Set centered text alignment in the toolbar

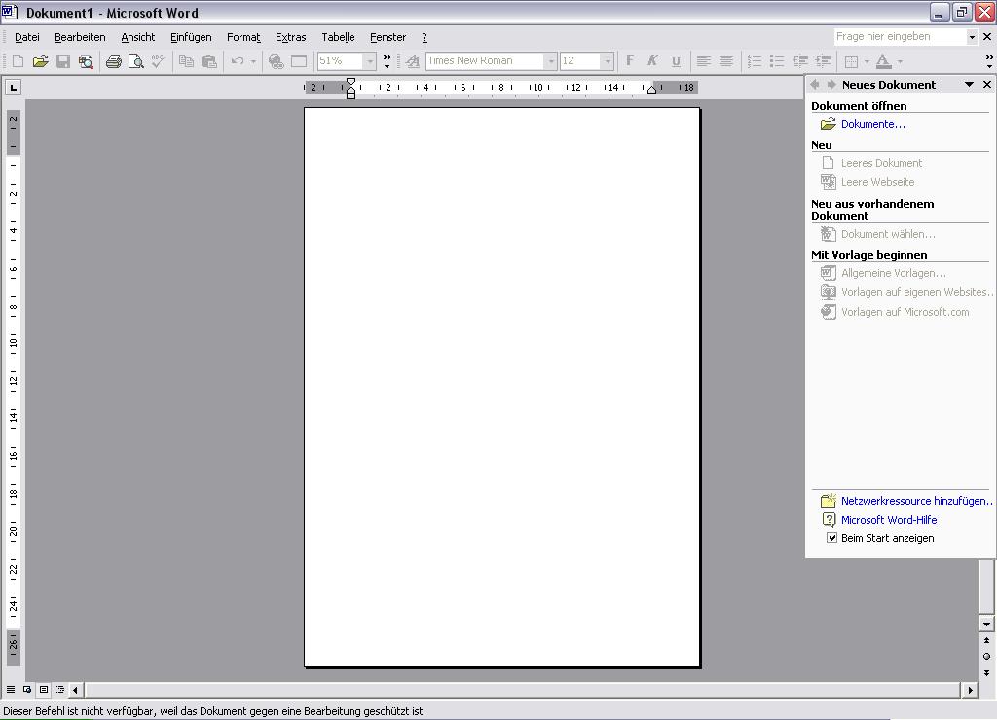tap(726, 61)
